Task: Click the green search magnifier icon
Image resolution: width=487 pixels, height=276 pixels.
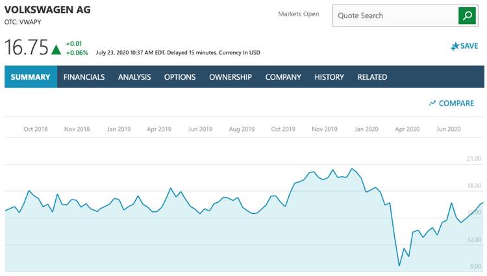Action: 467,16
